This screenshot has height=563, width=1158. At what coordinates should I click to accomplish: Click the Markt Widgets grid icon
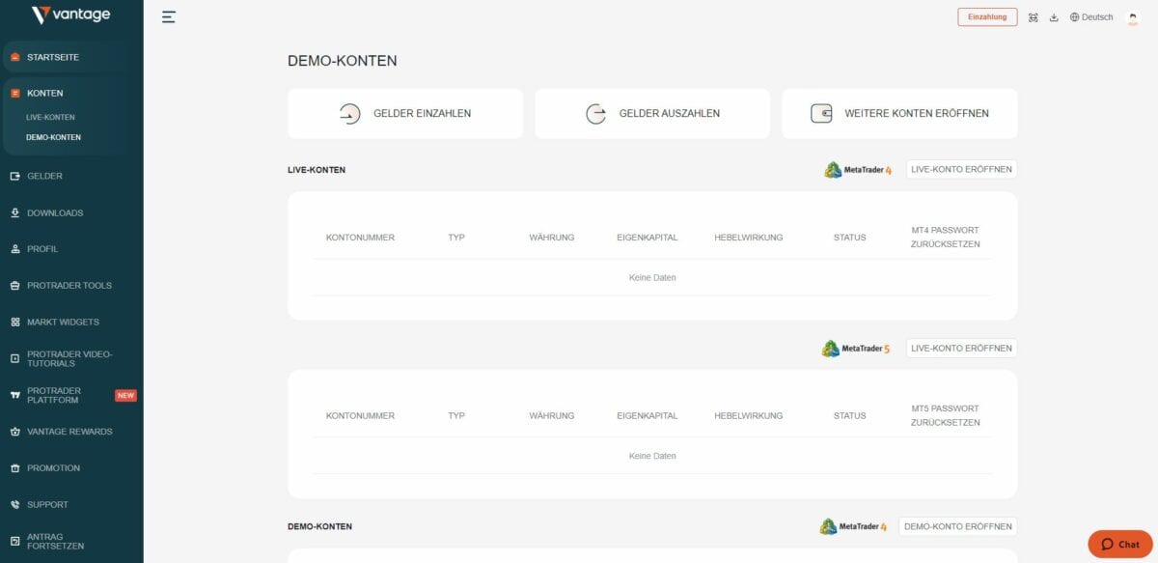(14, 322)
